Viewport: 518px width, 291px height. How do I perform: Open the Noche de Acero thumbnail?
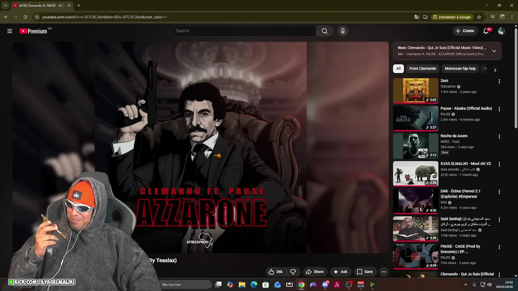click(x=416, y=146)
